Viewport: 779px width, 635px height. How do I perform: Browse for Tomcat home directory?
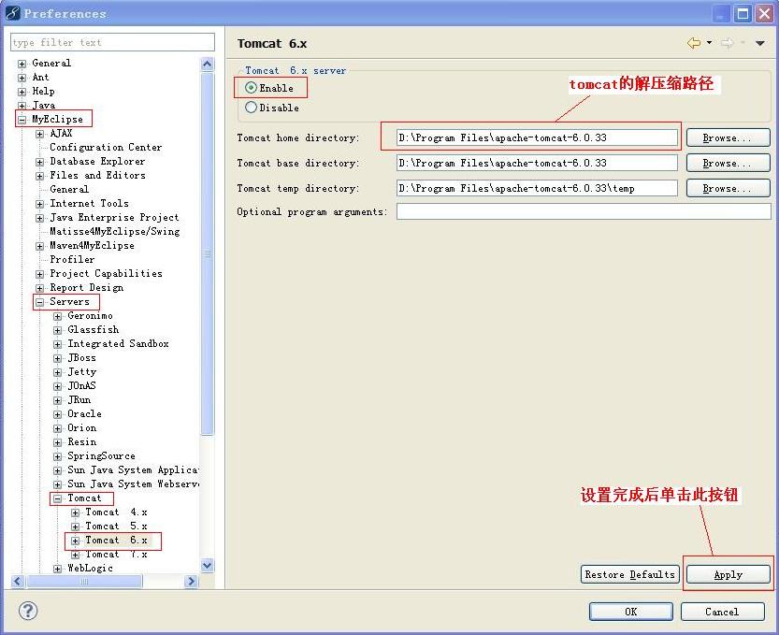[x=728, y=137]
